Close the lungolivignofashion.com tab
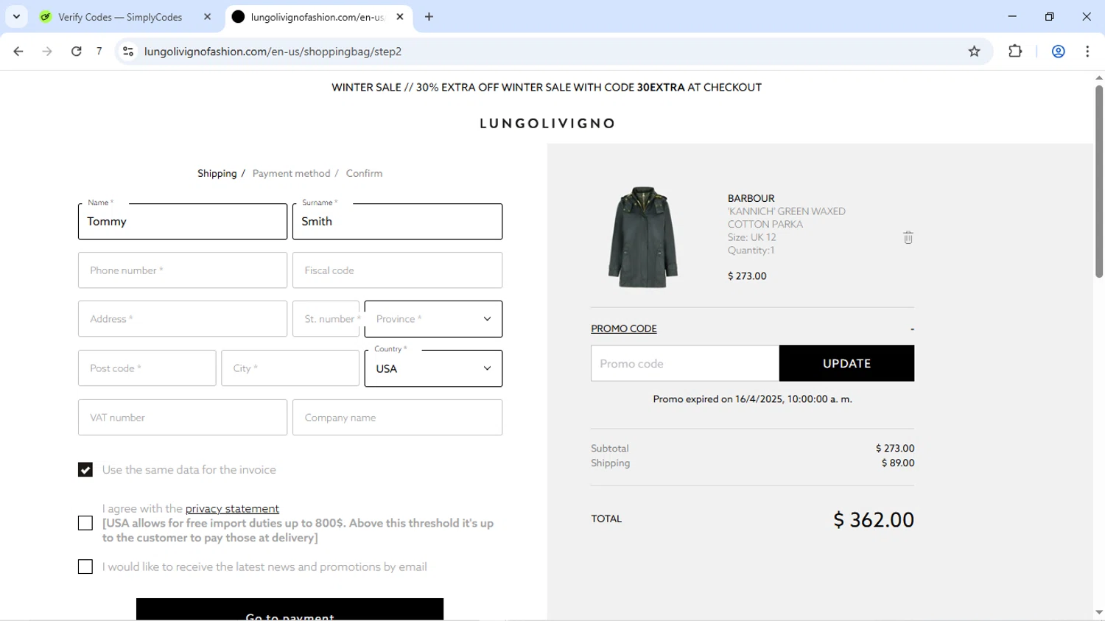Image resolution: width=1105 pixels, height=621 pixels. 400,16
